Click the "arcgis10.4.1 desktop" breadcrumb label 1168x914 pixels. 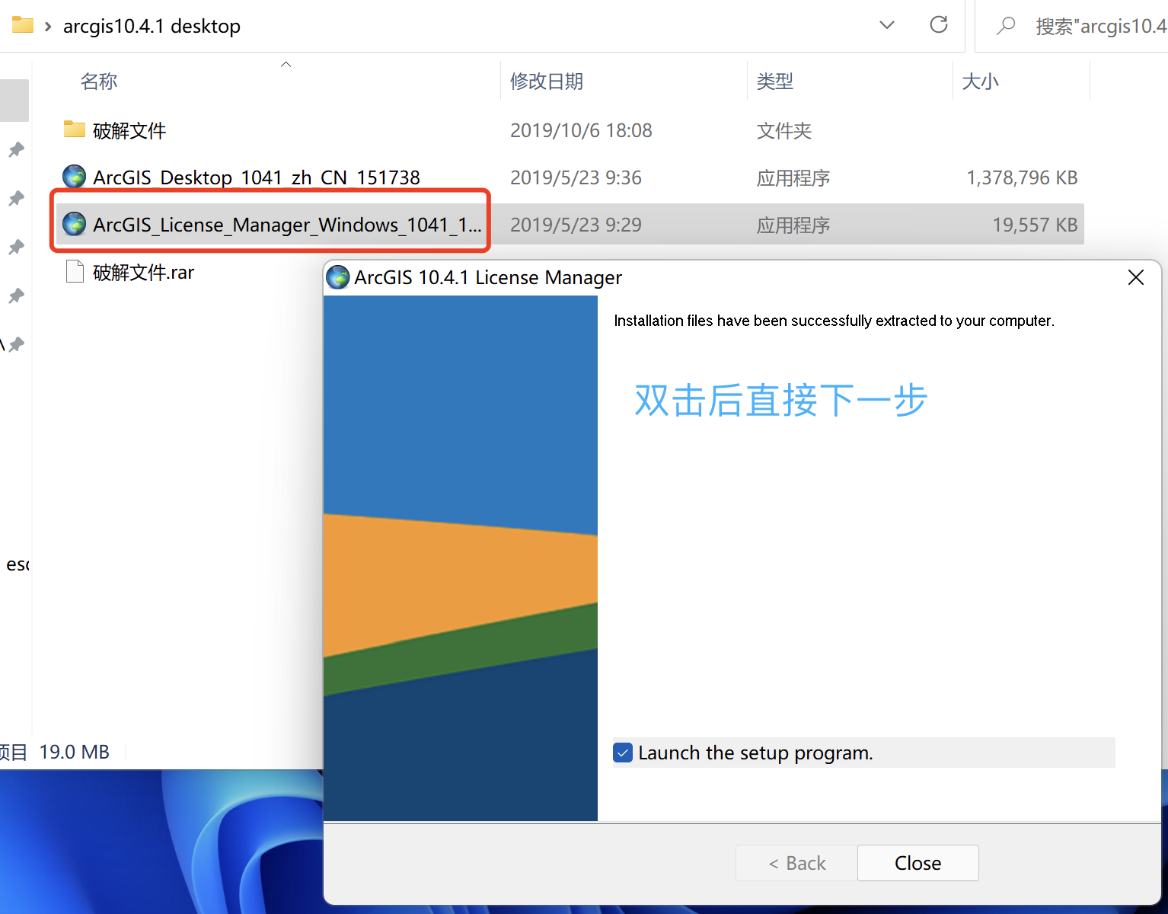[x=152, y=25]
